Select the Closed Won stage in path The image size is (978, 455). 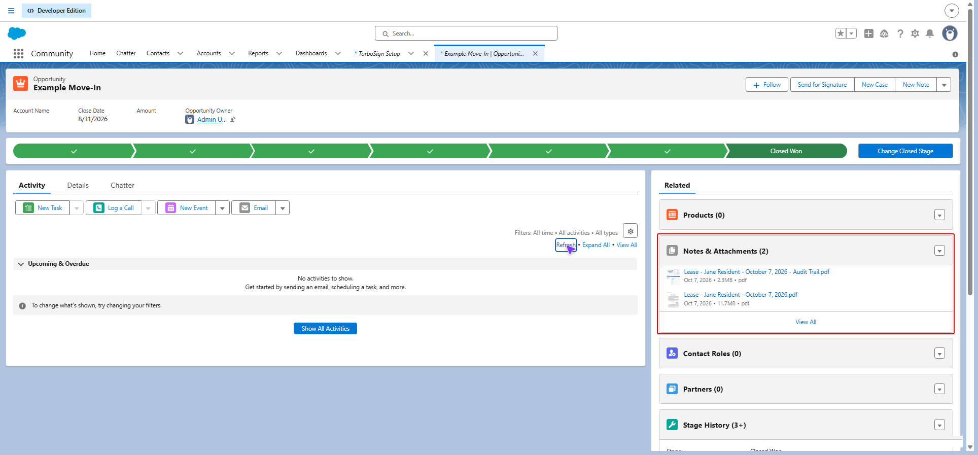point(786,151)
